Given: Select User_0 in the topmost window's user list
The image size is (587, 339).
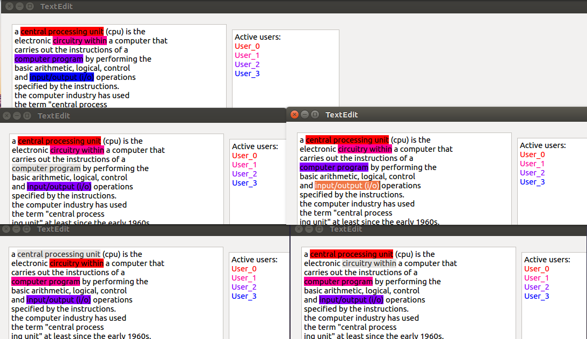Looking at the screenshot, I should tap(247, 46).
